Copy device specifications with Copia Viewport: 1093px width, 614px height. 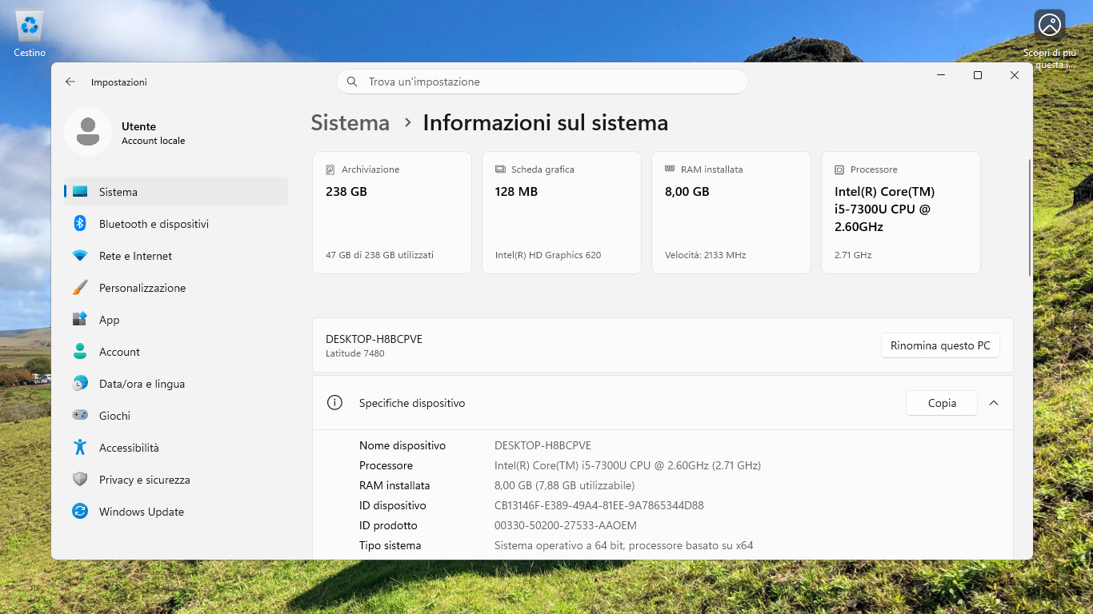942,403
